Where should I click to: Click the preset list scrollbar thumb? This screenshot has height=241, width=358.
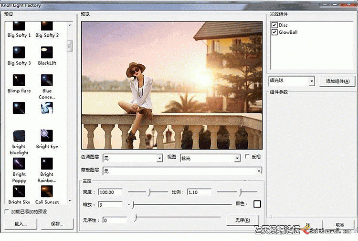click(x=70, y=46)
